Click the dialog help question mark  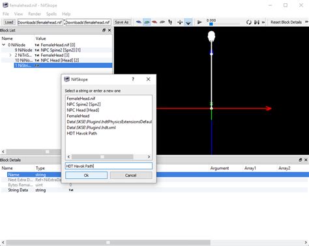click(x=133, y=79)
